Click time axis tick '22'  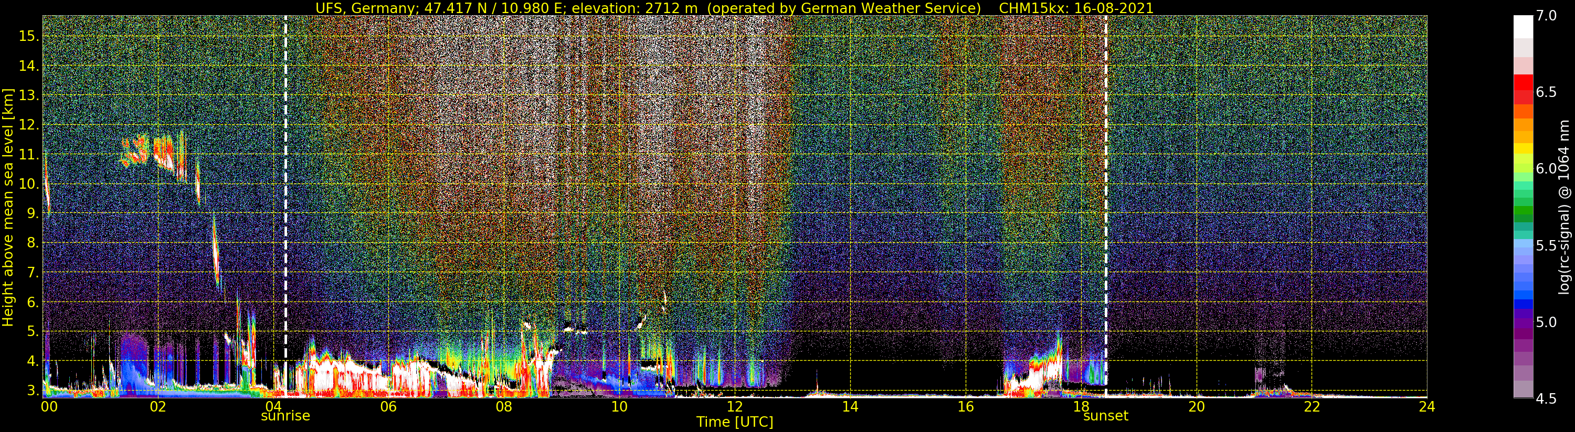pyautogui.click(x=1312, y=406)
